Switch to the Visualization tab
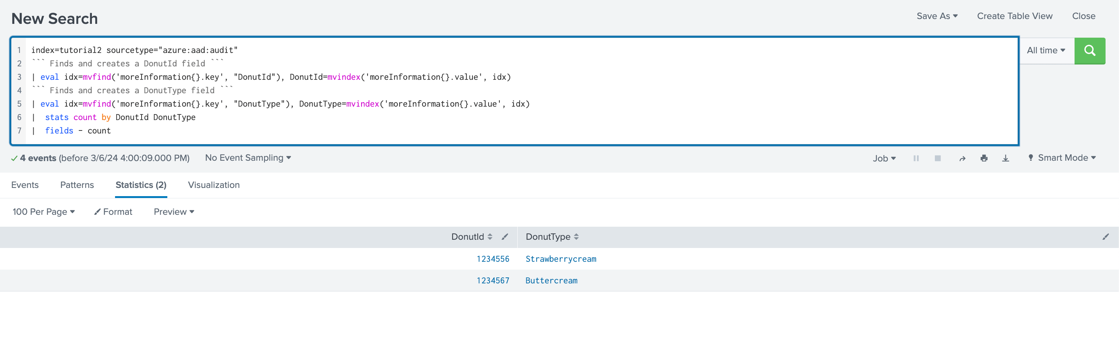 click(214, 185)
